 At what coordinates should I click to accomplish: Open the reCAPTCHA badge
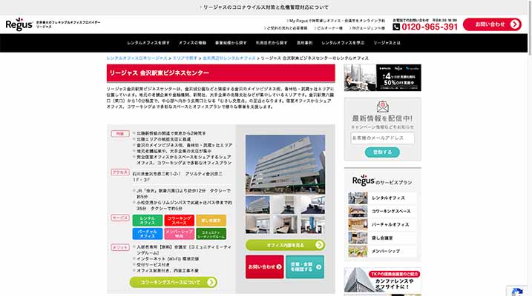(x=517, y=291)
